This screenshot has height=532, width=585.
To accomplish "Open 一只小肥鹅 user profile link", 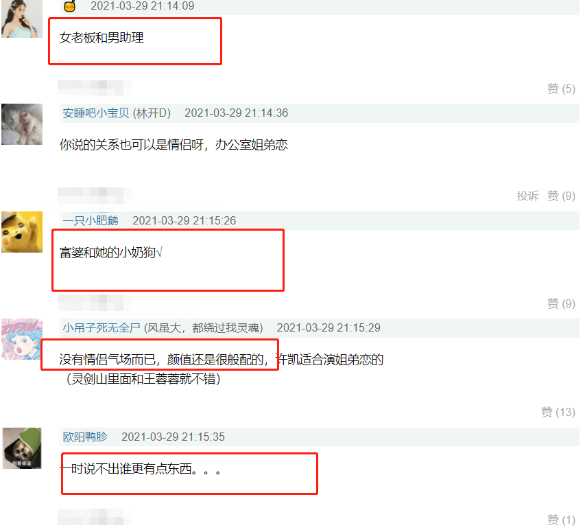I will 91,220.
